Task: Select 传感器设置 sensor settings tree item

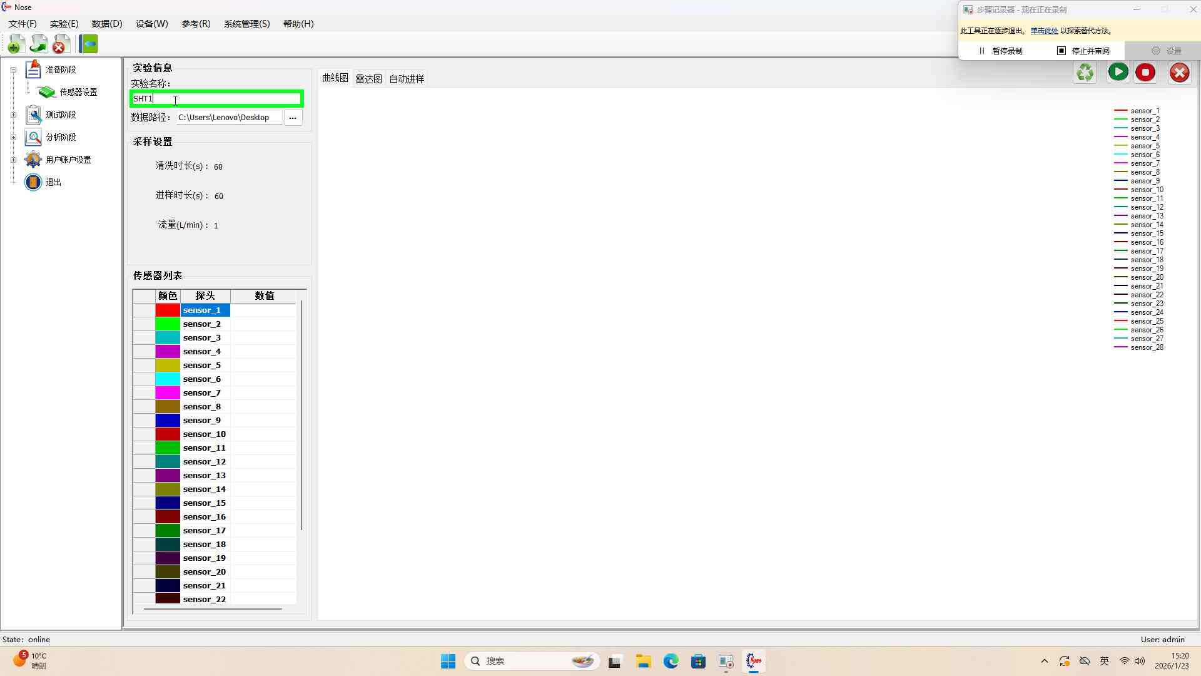Action: pyautogui.click(x=78, y=92)
